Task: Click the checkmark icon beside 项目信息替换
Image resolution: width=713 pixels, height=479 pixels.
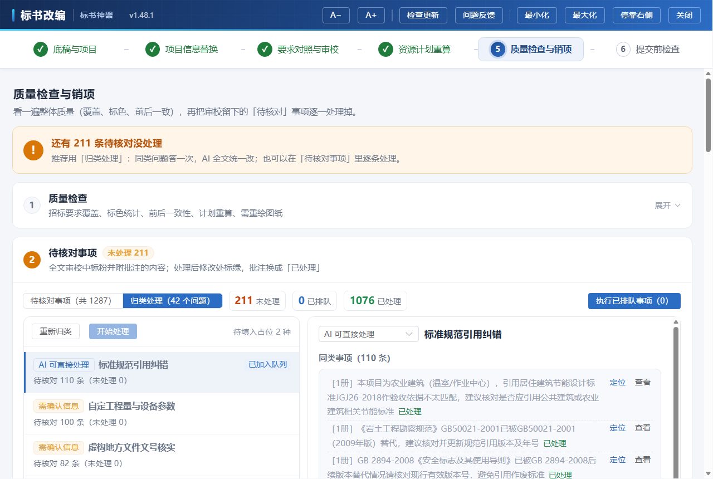Action: click(x=153, y=49)
